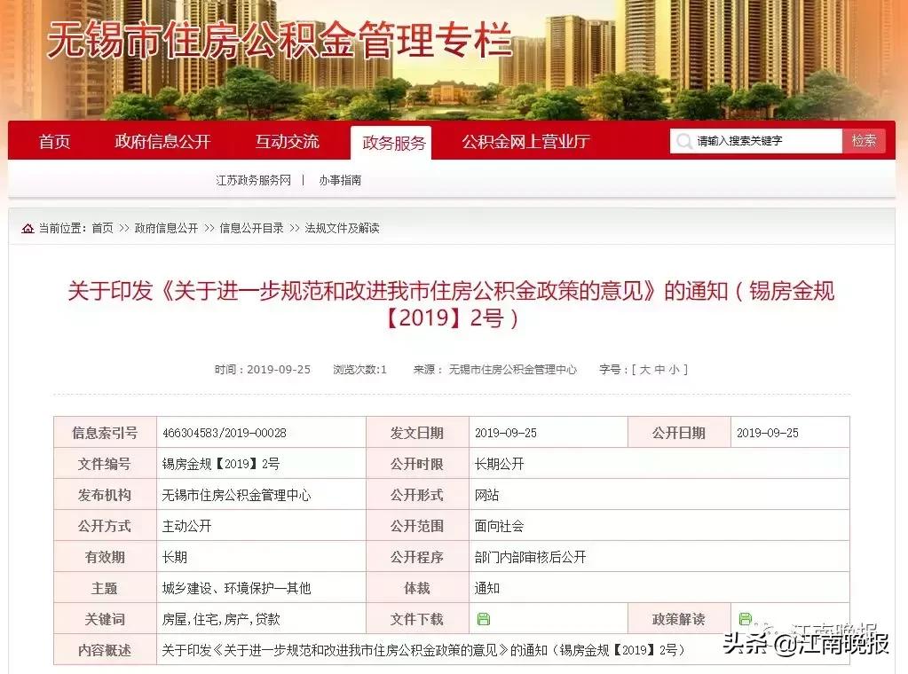Click the save icon next to 政策解读

click(746, 618)
